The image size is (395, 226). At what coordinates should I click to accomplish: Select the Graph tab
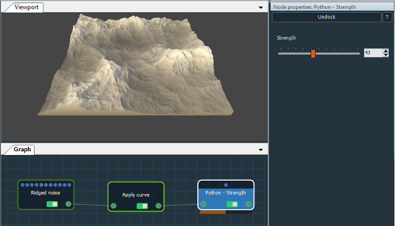[x=22, y=149]
